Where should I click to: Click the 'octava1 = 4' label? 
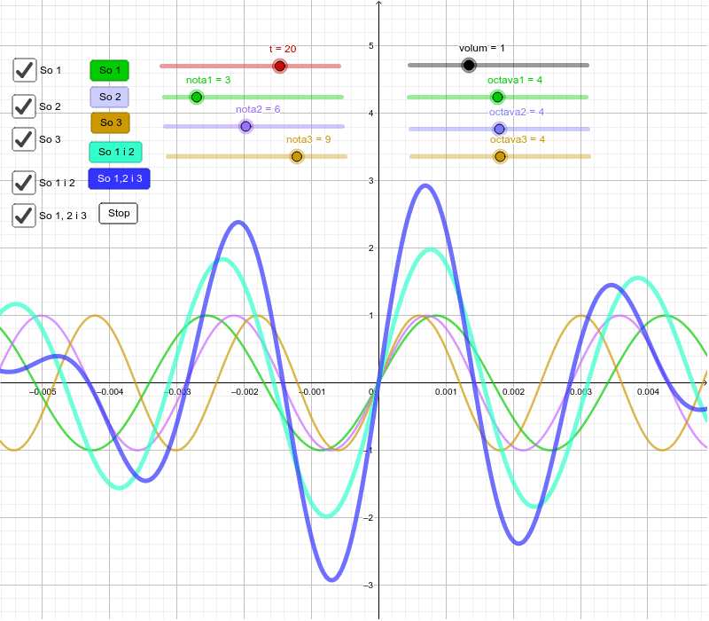point(515,80)
